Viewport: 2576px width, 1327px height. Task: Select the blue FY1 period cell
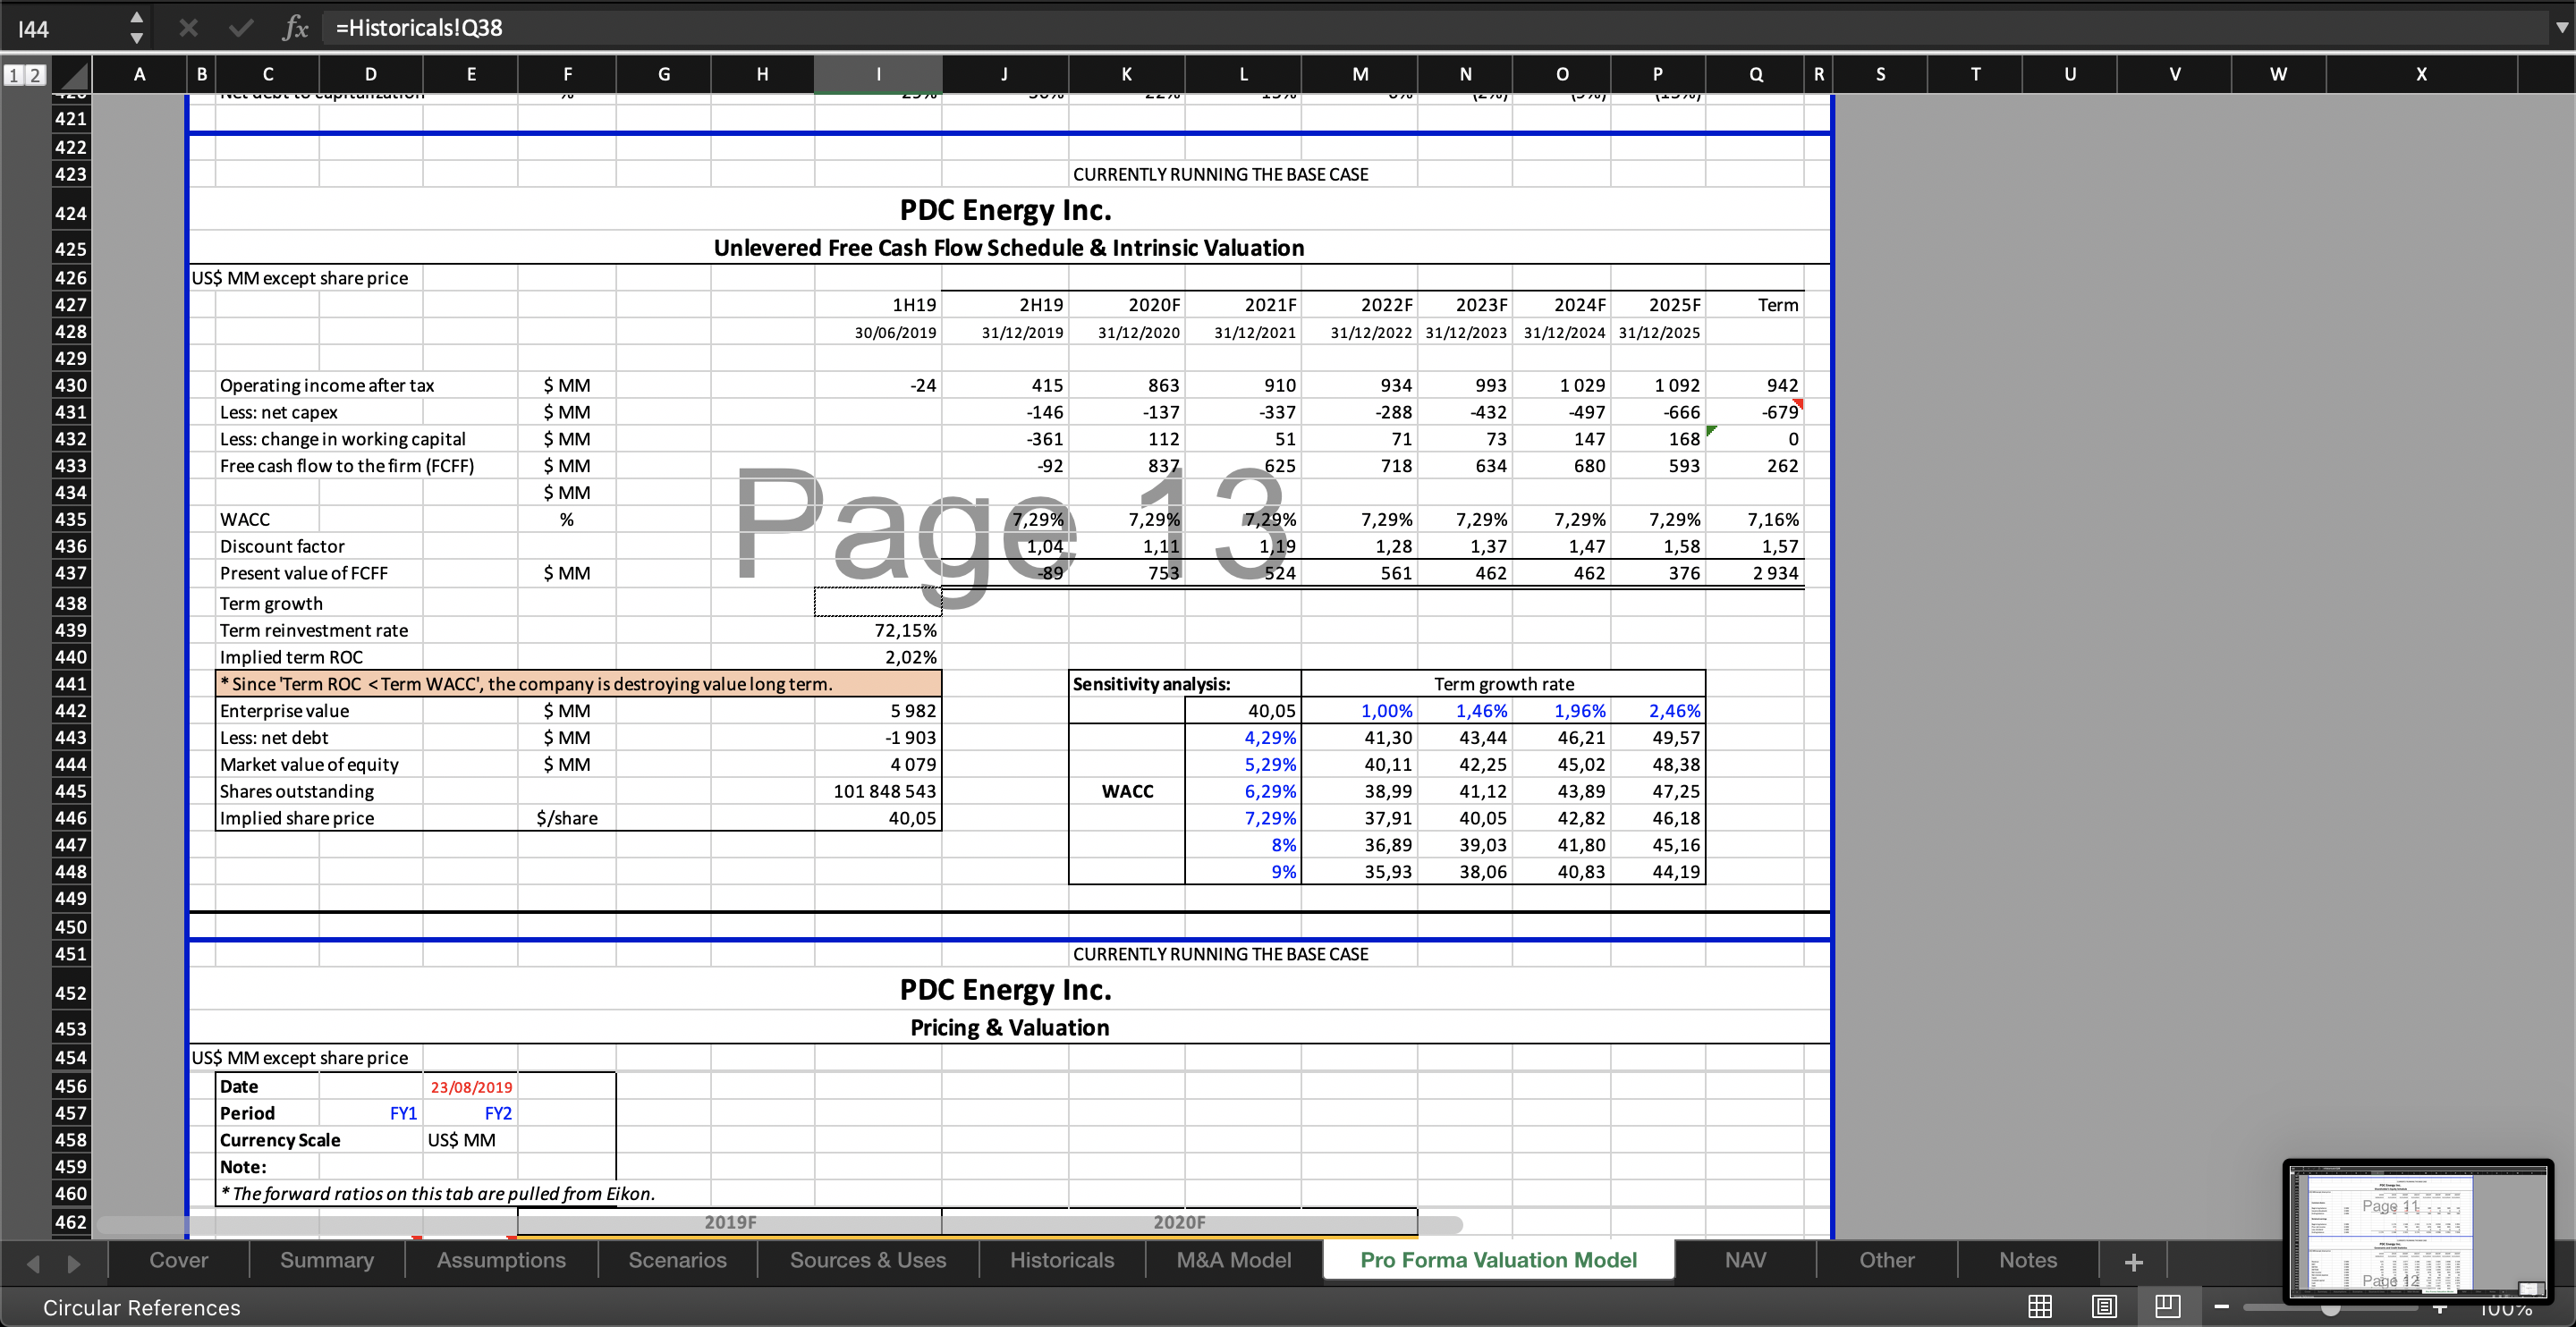pos(371,1113)
